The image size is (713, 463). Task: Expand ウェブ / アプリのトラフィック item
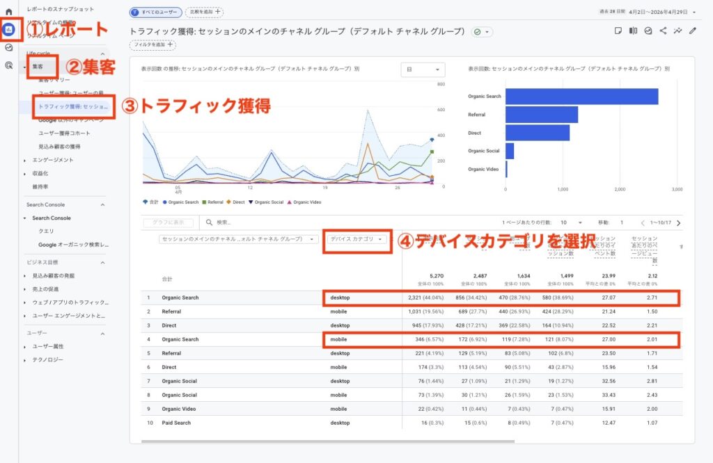click(x=24, y=302)
